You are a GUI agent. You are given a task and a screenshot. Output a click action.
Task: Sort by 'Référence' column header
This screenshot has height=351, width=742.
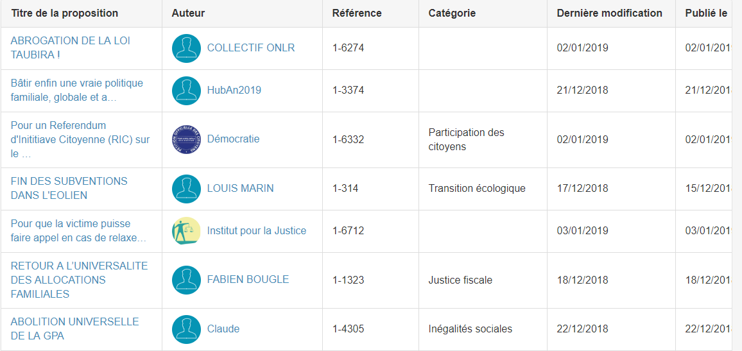(357, 13)
